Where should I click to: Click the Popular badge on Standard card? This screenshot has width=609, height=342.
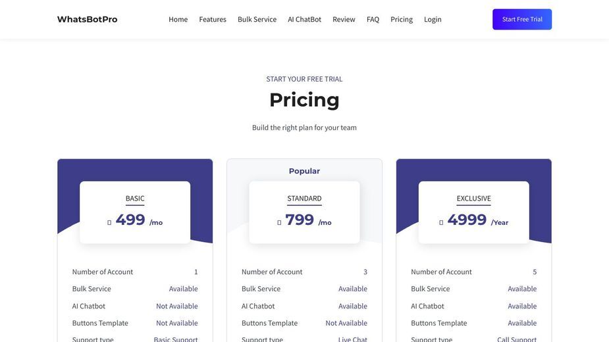[x=304, y=171]
